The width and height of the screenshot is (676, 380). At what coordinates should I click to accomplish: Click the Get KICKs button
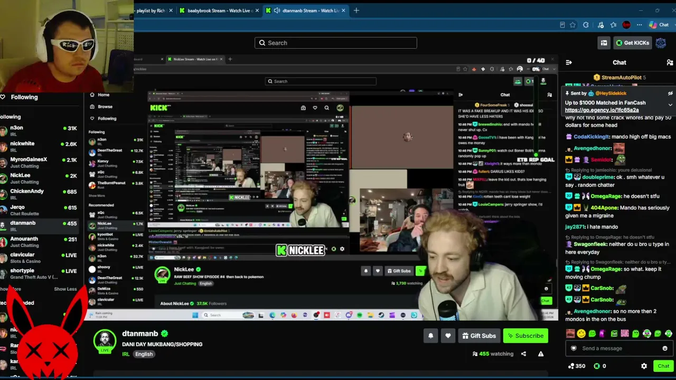coord(632,43)
